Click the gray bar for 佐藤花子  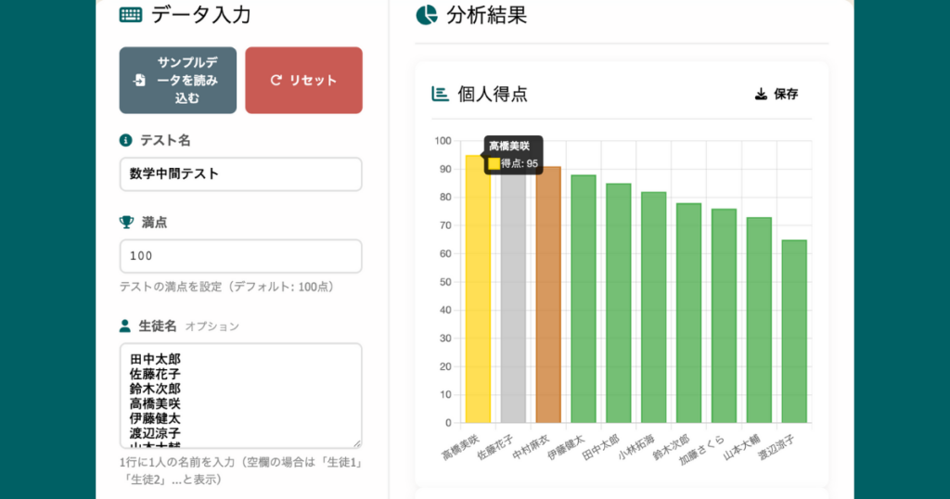click(x=513, y=306)
